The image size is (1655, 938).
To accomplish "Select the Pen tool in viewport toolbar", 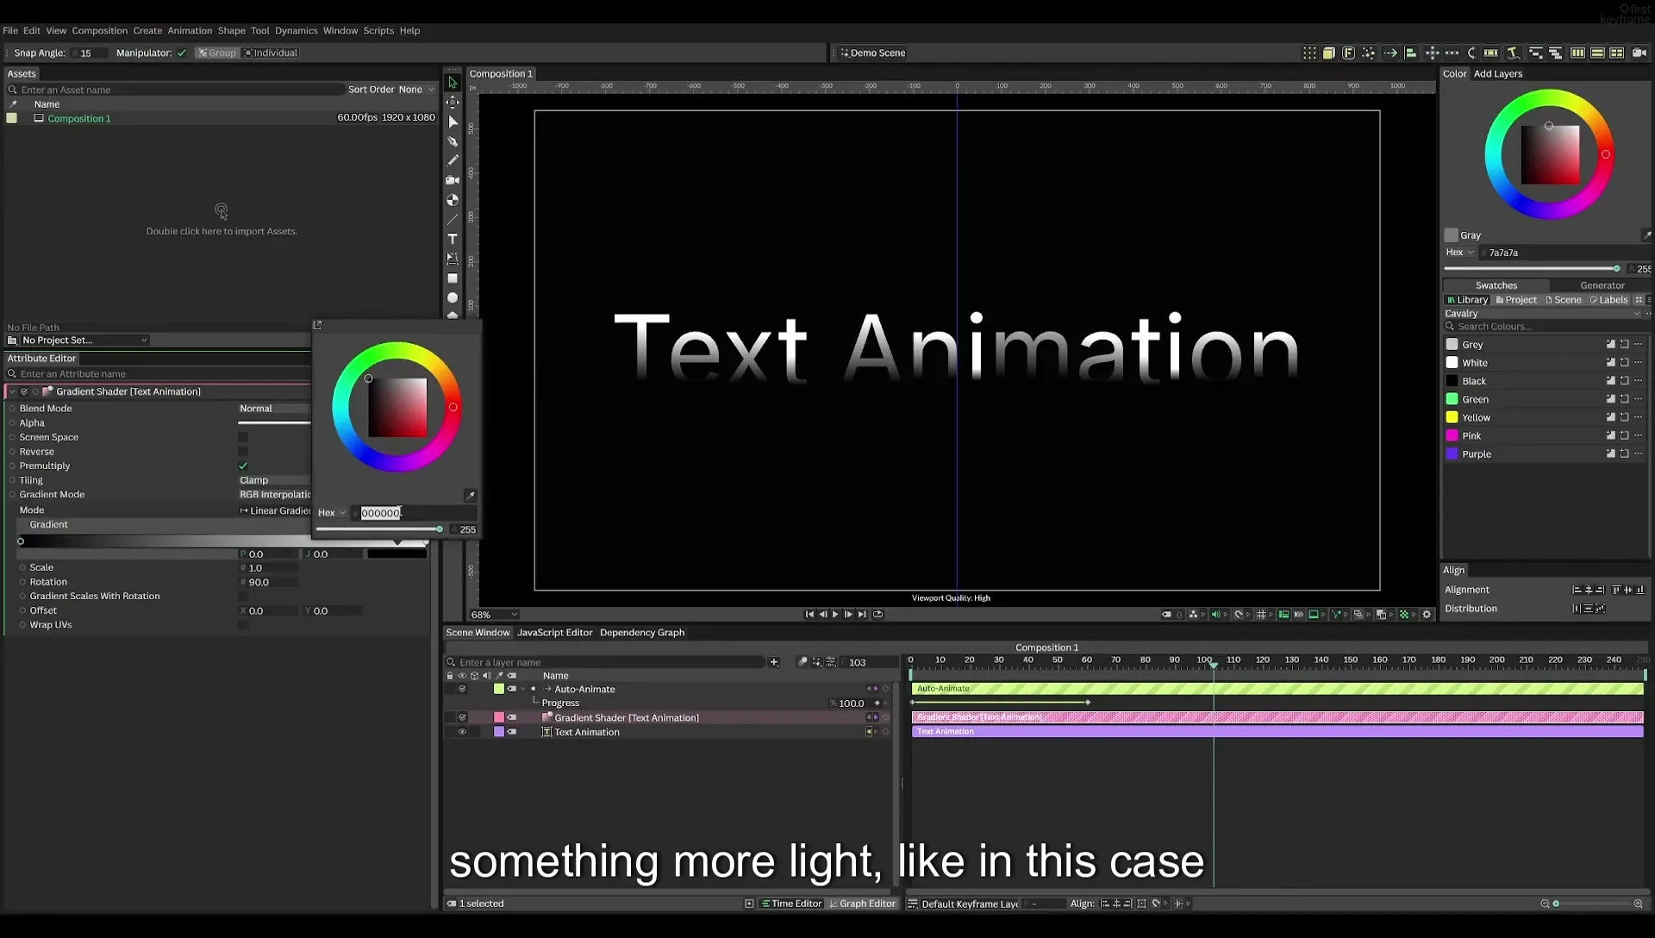I will coord(453,141).
